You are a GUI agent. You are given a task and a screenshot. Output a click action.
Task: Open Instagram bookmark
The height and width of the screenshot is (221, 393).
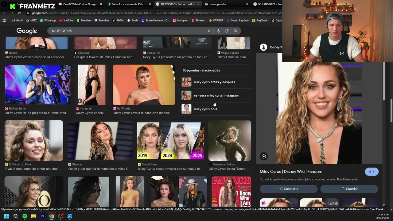180,21
